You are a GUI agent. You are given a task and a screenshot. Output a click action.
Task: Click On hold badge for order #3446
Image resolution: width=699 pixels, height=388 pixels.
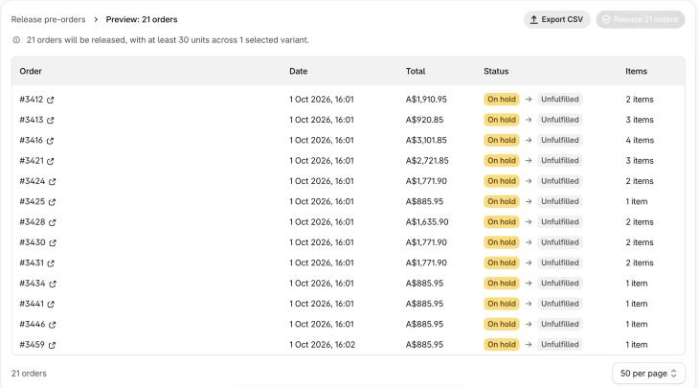(502, 324)
